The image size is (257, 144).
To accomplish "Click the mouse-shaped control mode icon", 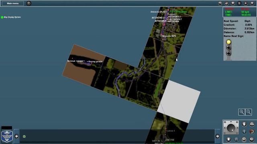I will (x=244, y=124).
